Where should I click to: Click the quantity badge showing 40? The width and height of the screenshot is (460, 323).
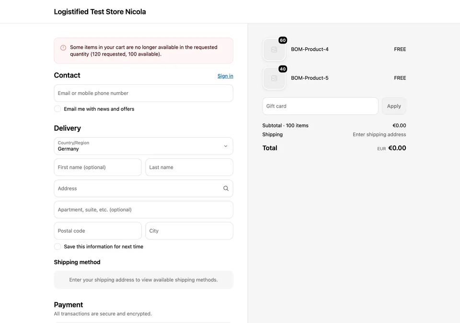[283, 69]
